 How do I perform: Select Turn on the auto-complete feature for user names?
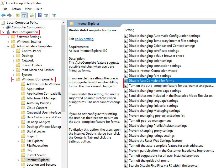pos(171,86)
